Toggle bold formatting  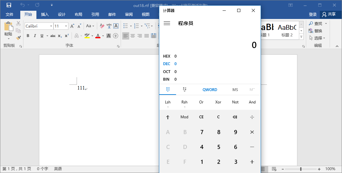coord(28,36)
